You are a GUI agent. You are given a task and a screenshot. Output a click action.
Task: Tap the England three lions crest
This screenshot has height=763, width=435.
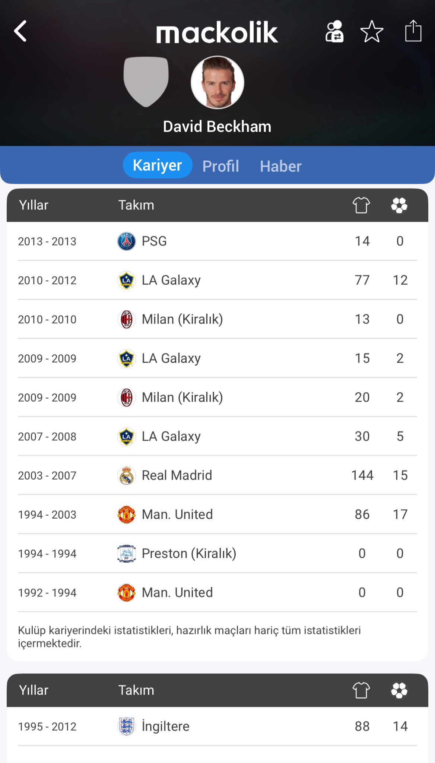pyautogui.click(x=127, y=726)
